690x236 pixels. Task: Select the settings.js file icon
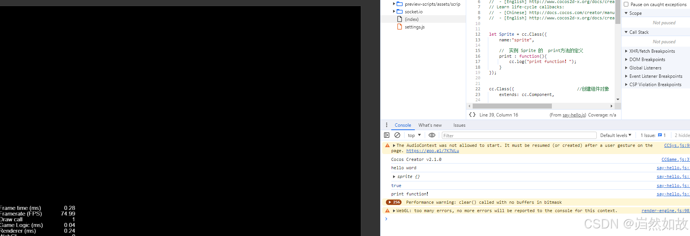tap(400, 27)
